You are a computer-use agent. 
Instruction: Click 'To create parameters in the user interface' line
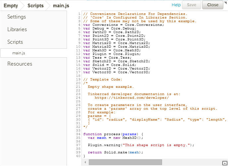tap(138, 105)
